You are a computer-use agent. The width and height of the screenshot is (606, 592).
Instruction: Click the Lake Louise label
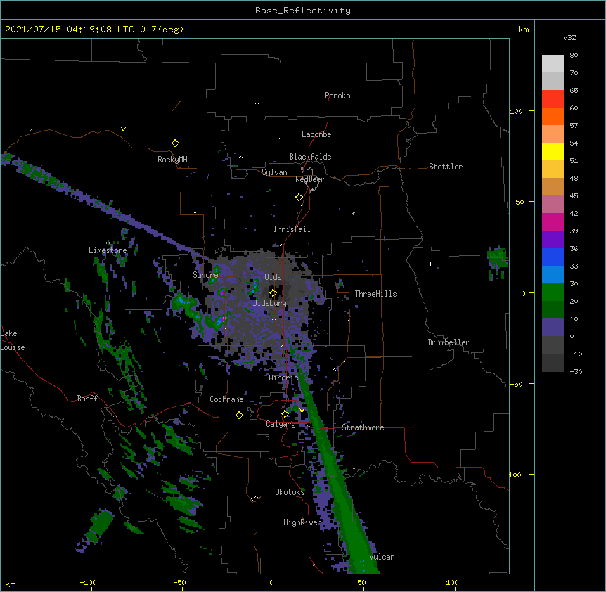[x=13, y=340]
